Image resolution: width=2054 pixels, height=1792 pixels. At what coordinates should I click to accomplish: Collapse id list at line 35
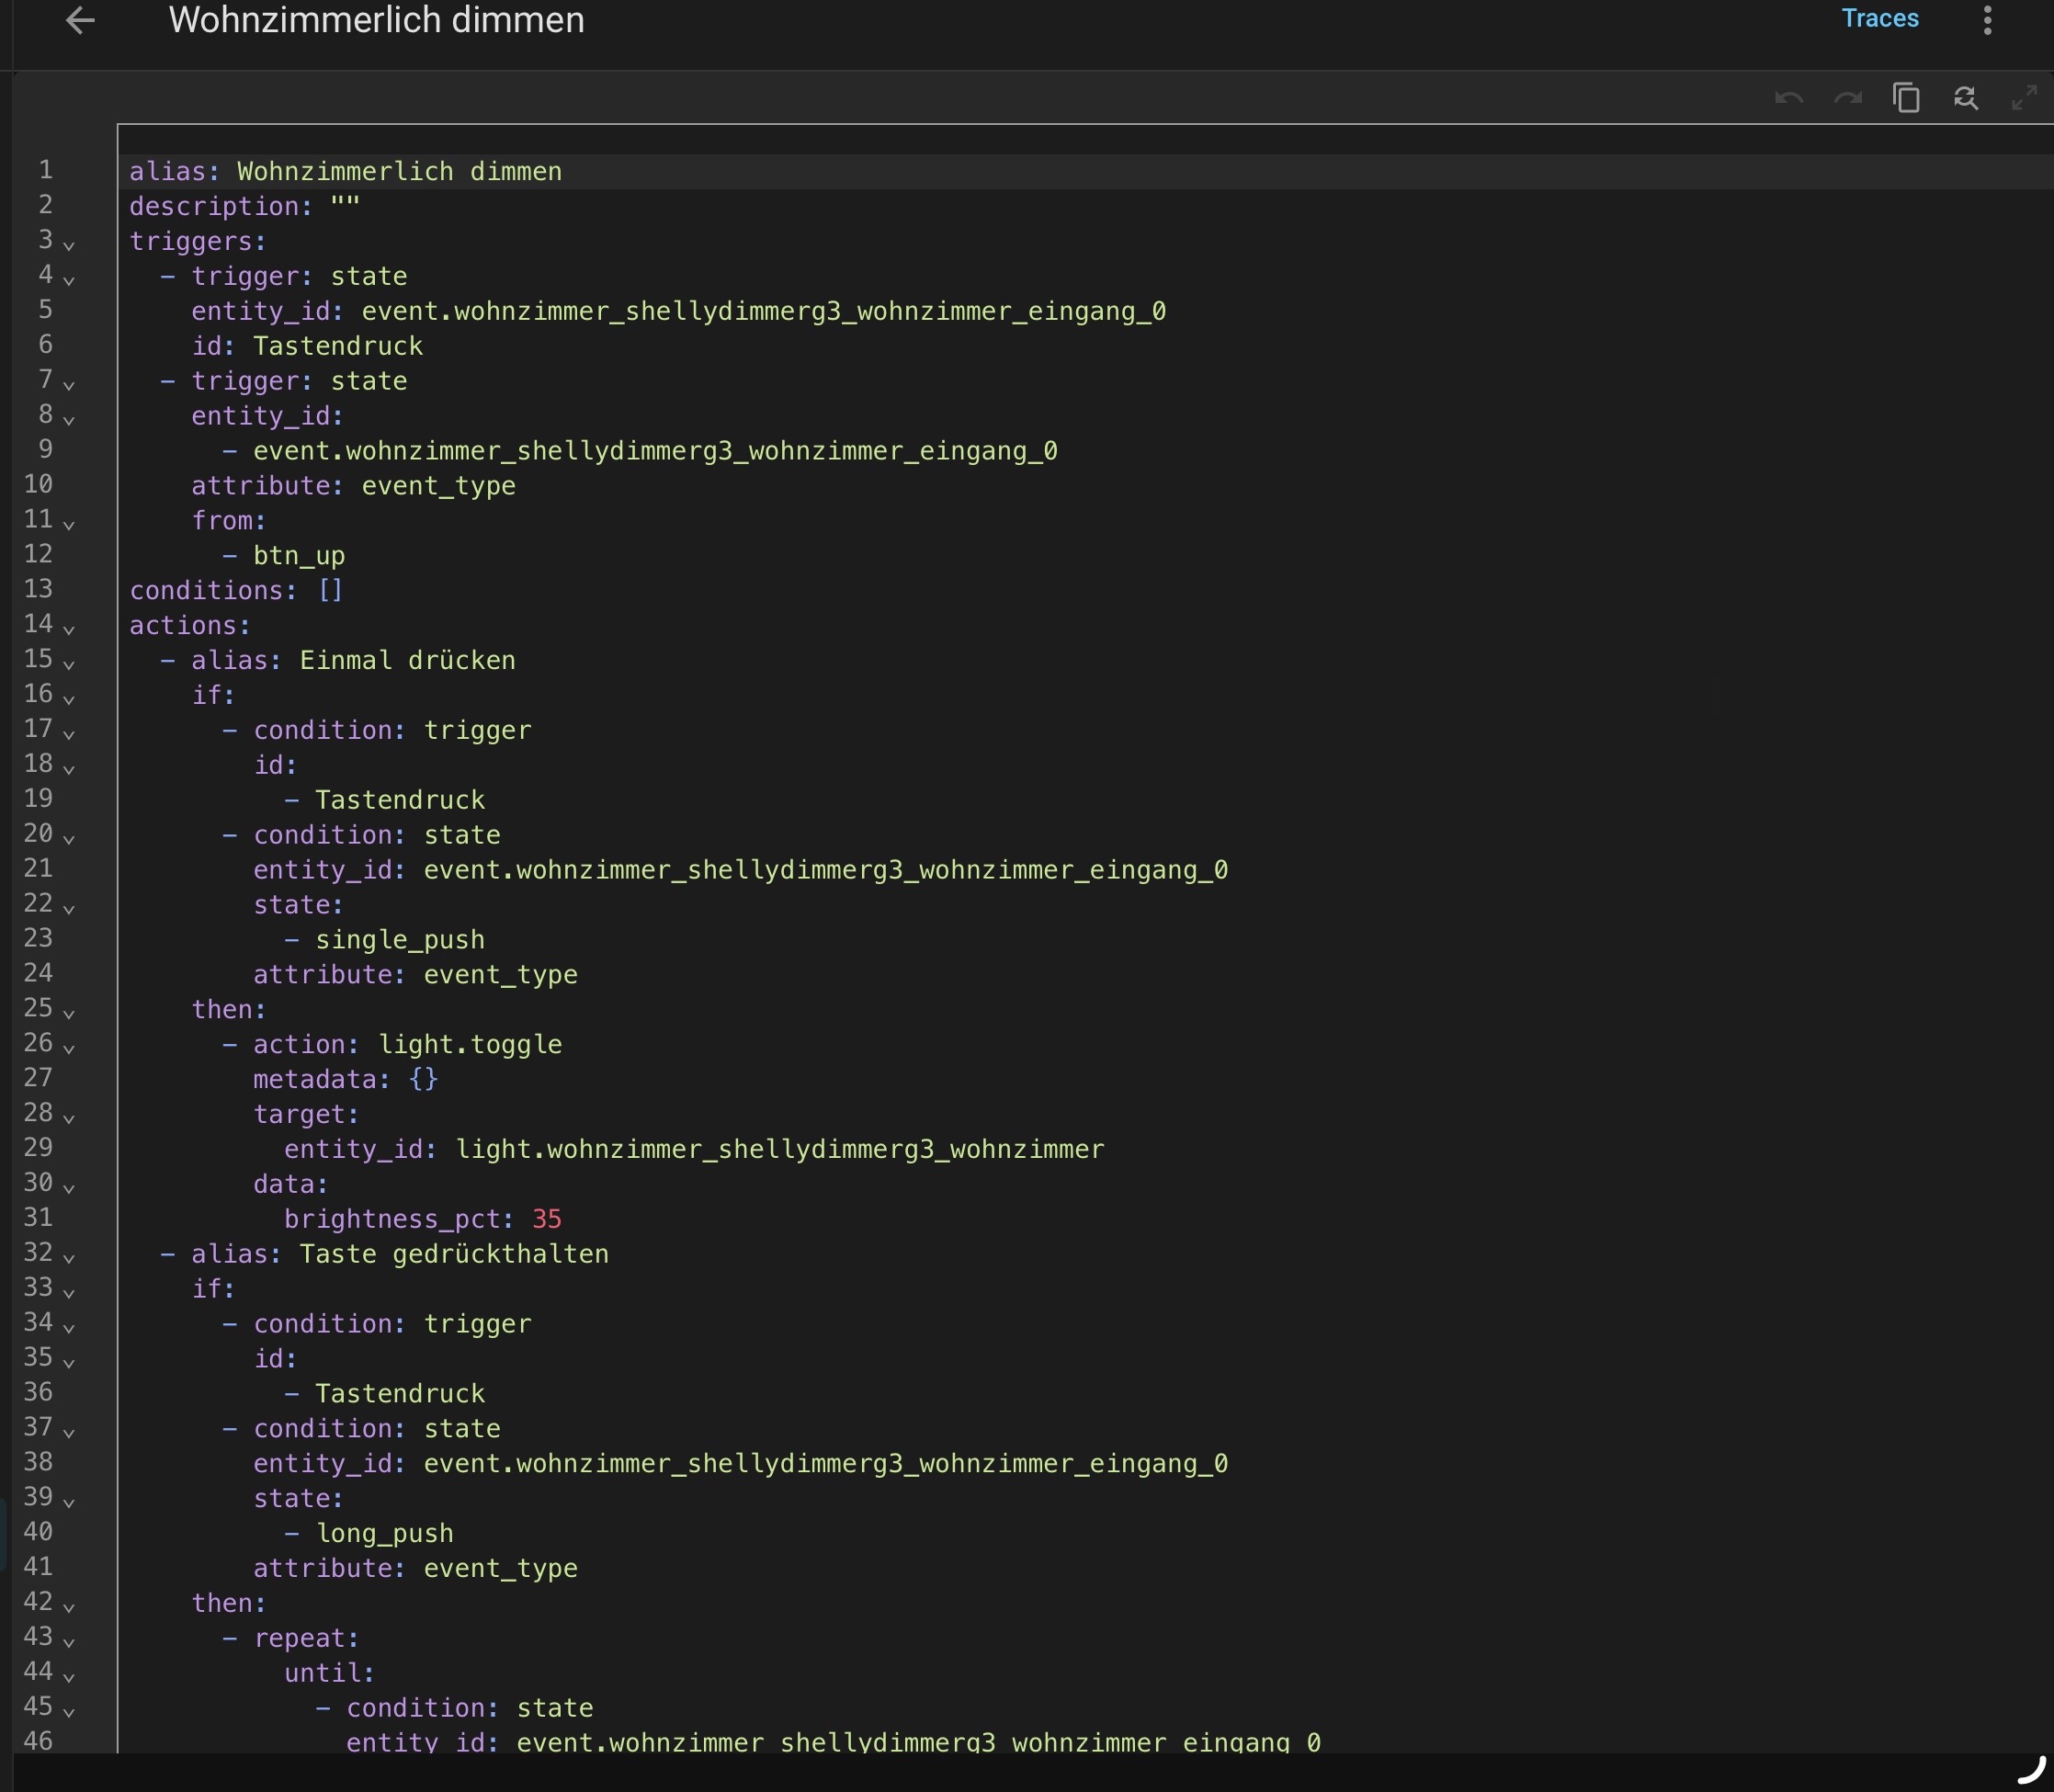coord(69,1361)
